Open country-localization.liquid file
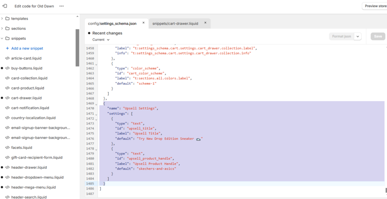This screenshot has height=199, width=387. coord(33,117)
